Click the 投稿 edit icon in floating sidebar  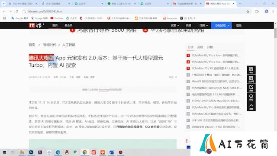click(251, 88)
